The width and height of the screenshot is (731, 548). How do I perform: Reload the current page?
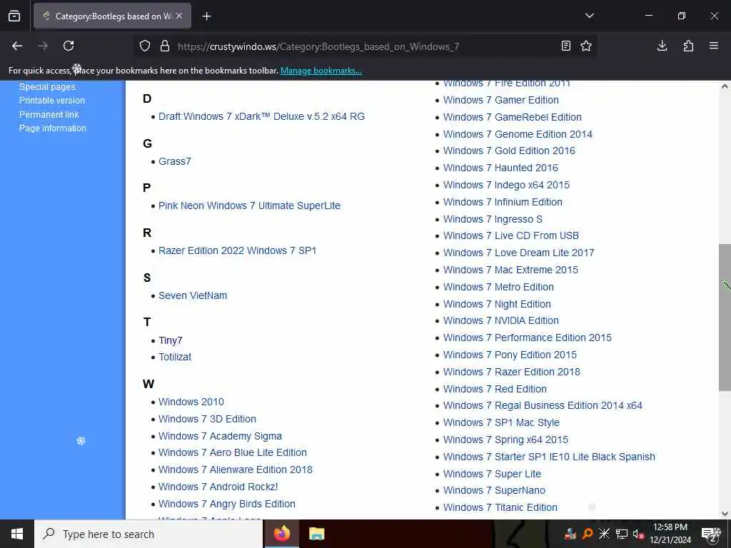tap(69, 46)
